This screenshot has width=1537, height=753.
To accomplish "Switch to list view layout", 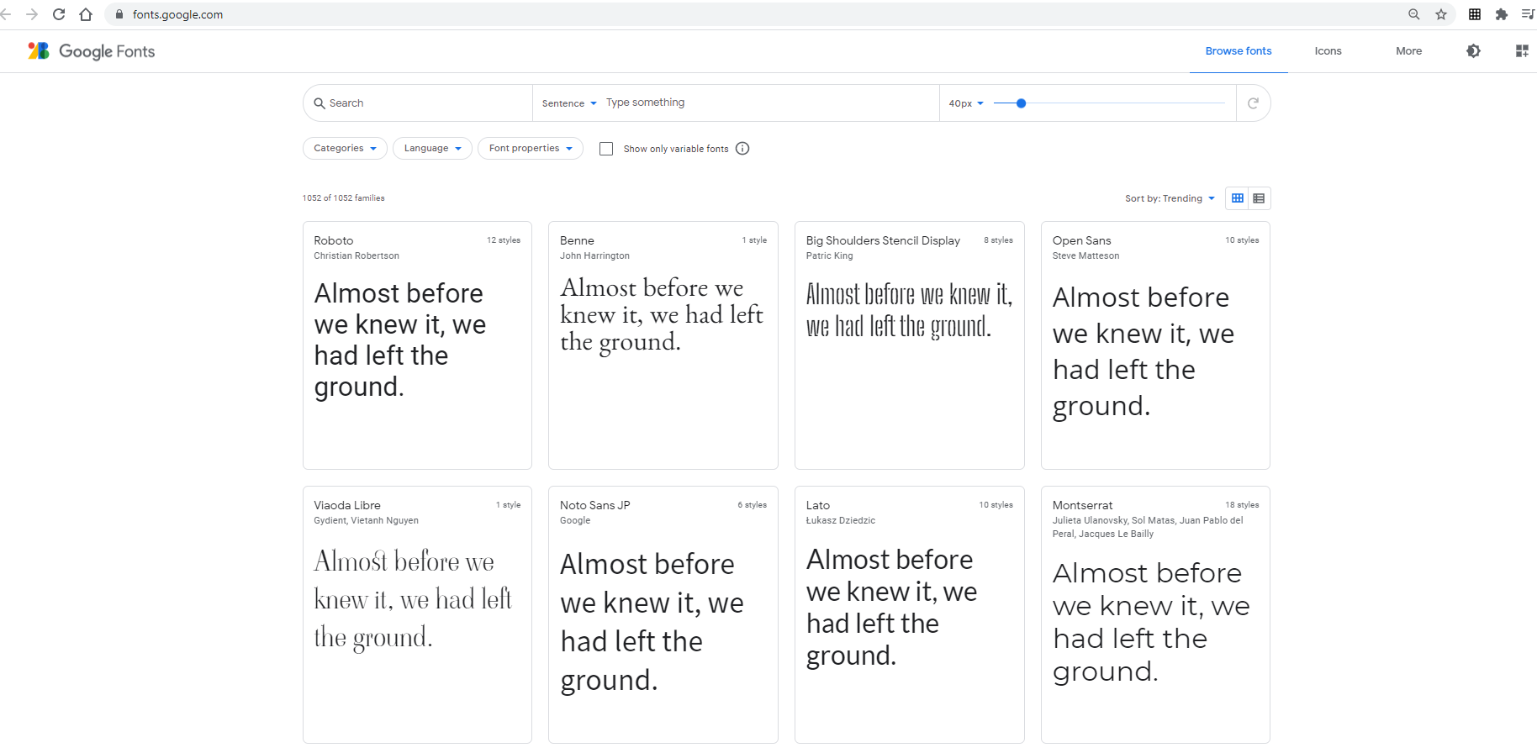I will [1259, 198].
